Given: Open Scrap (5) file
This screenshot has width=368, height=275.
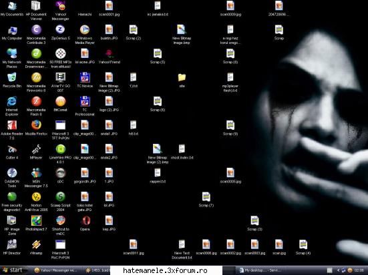Looking at the screenshot, I should point(158,57).
